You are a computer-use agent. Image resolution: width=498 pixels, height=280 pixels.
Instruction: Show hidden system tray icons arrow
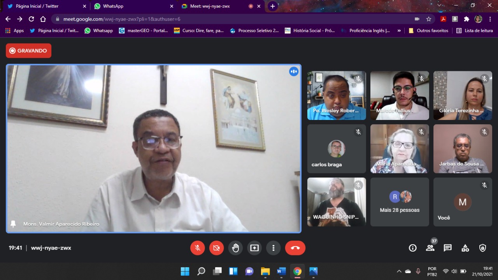[399, 271]
